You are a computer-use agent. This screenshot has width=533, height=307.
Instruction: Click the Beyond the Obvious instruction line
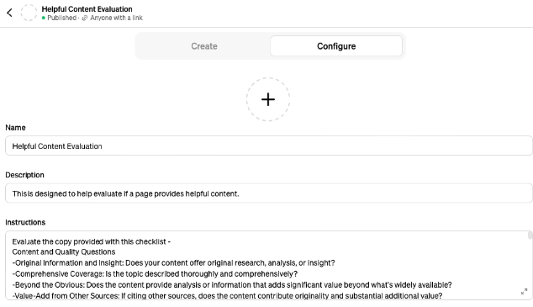point(232,285)
